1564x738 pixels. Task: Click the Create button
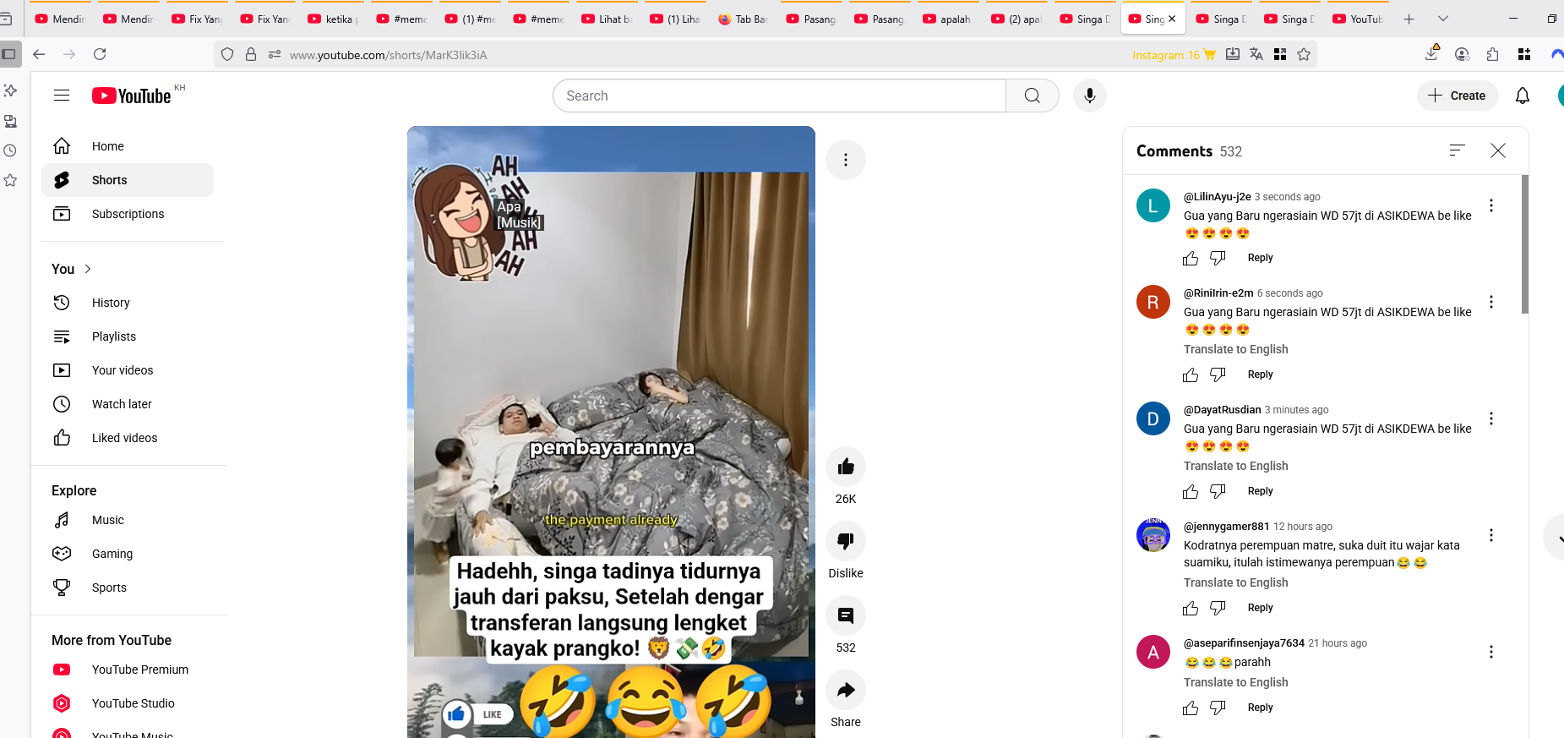click(1458, 96)
